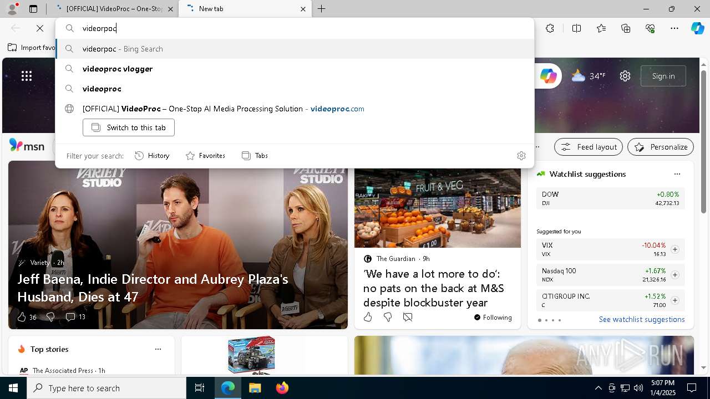Click the taskbar search box

(106, 388)
